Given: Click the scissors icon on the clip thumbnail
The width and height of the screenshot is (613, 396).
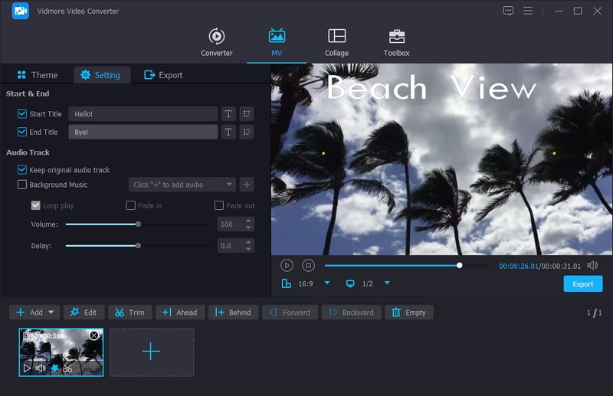Looking at the screenshot, I should coord(68,368).
